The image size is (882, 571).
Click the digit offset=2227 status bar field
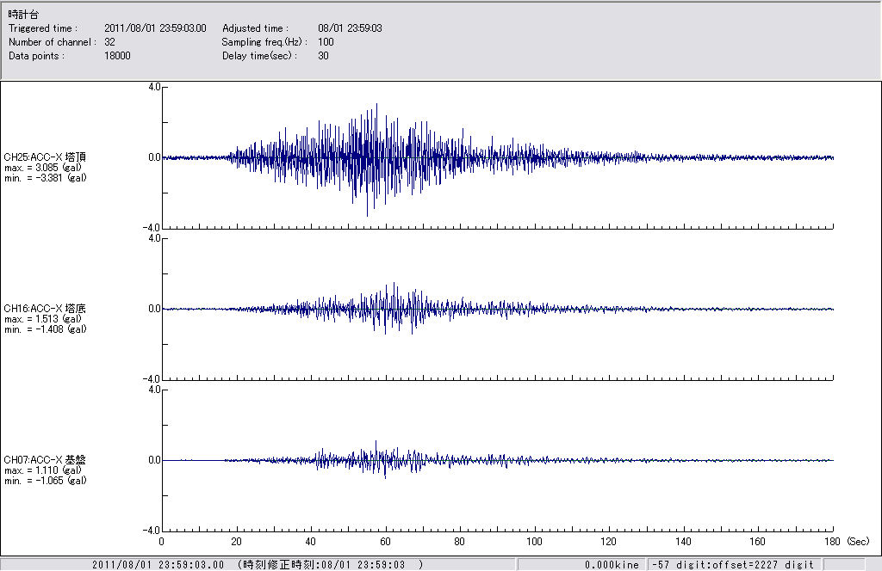pos(732,565)
